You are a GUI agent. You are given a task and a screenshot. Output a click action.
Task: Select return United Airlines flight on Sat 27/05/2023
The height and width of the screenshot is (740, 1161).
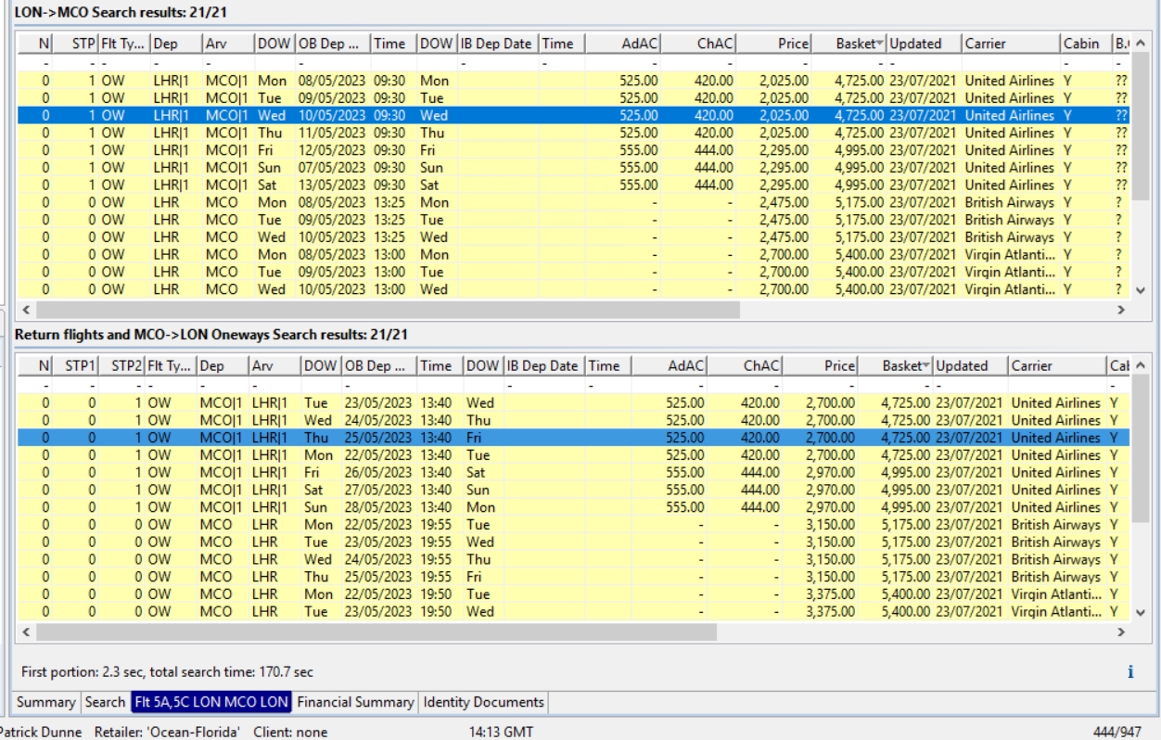(556, 490)
